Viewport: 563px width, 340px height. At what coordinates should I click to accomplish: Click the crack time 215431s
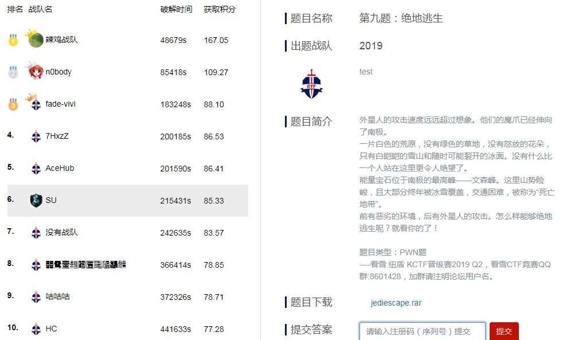tap(175, 201)
